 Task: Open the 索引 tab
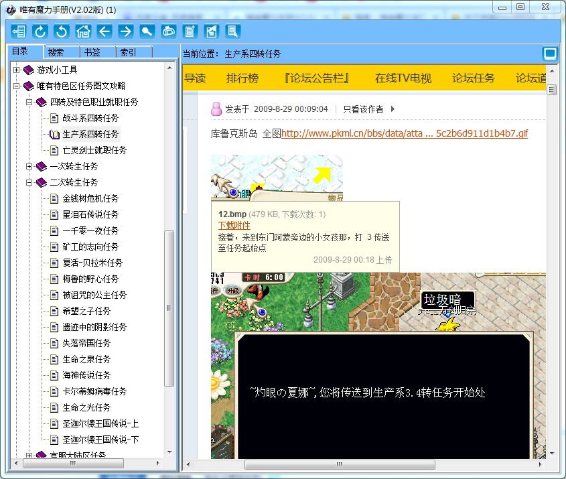pyautogui.click(x=127, y=52)
